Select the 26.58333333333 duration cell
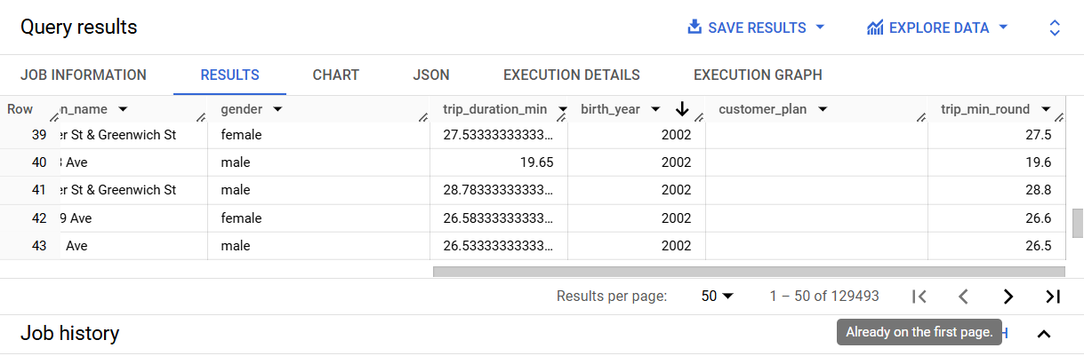This screenshot has width=1084, height=356. (499, 218)
